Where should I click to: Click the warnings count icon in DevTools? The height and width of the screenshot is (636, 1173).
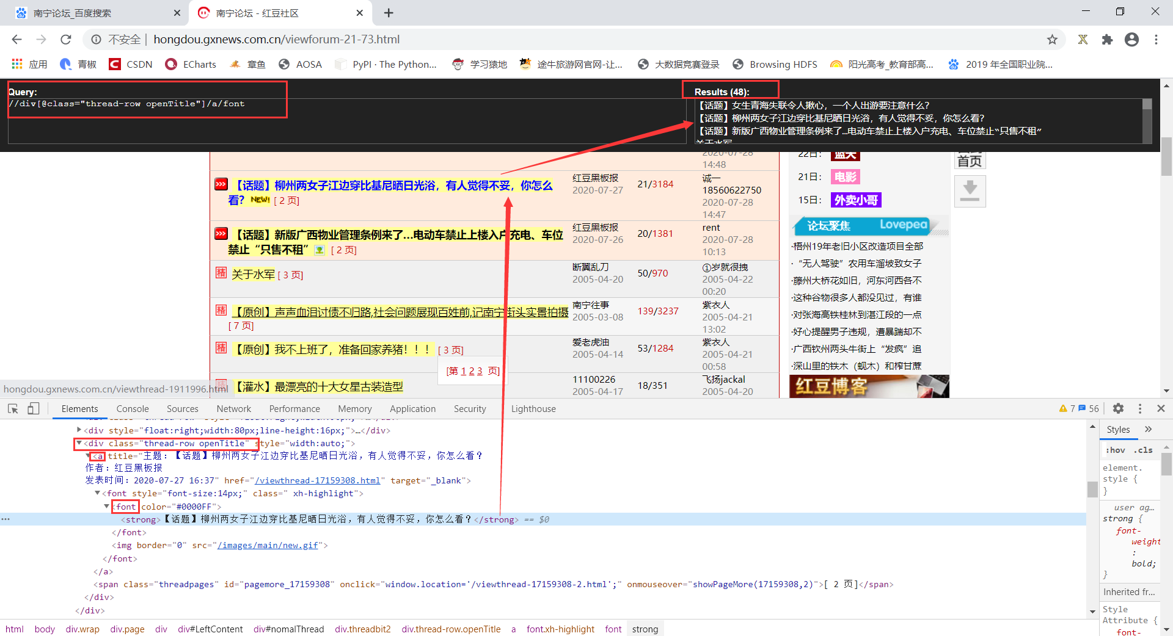pos(1067,408)
